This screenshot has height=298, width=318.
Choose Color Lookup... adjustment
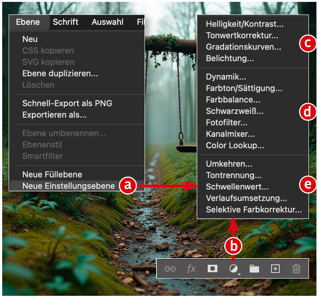[x=235, y=145]
